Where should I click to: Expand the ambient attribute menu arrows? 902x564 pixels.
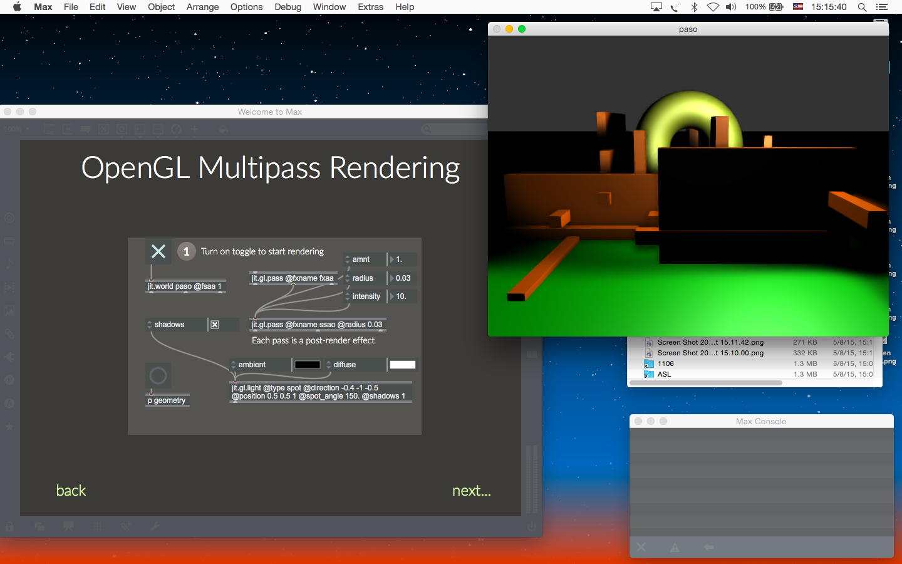pos(234,365)
